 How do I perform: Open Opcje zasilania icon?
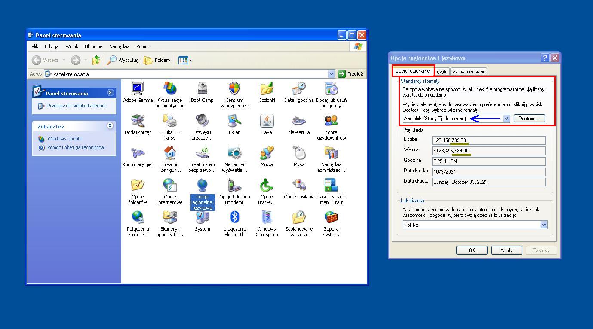pyautogui.click(x=299, y=186)
